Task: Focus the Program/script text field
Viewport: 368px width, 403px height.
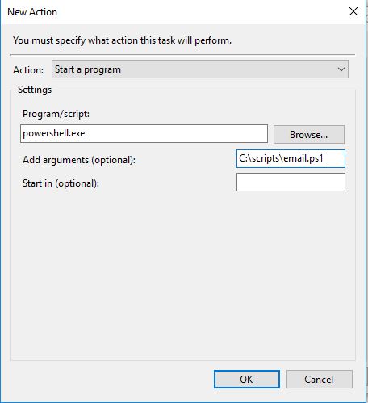Action: tap(144, 133)
